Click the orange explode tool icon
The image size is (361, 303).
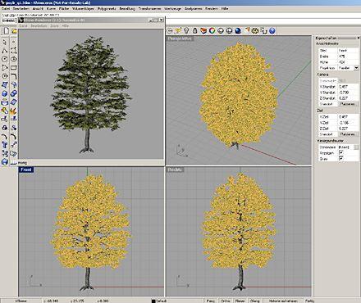(x=14, y=111)
